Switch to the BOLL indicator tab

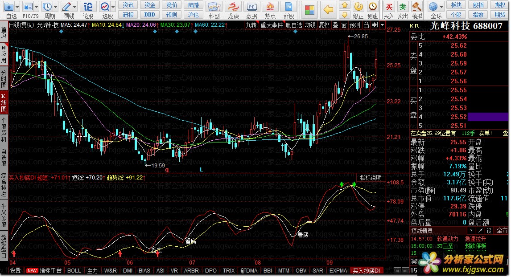point(74,270)
